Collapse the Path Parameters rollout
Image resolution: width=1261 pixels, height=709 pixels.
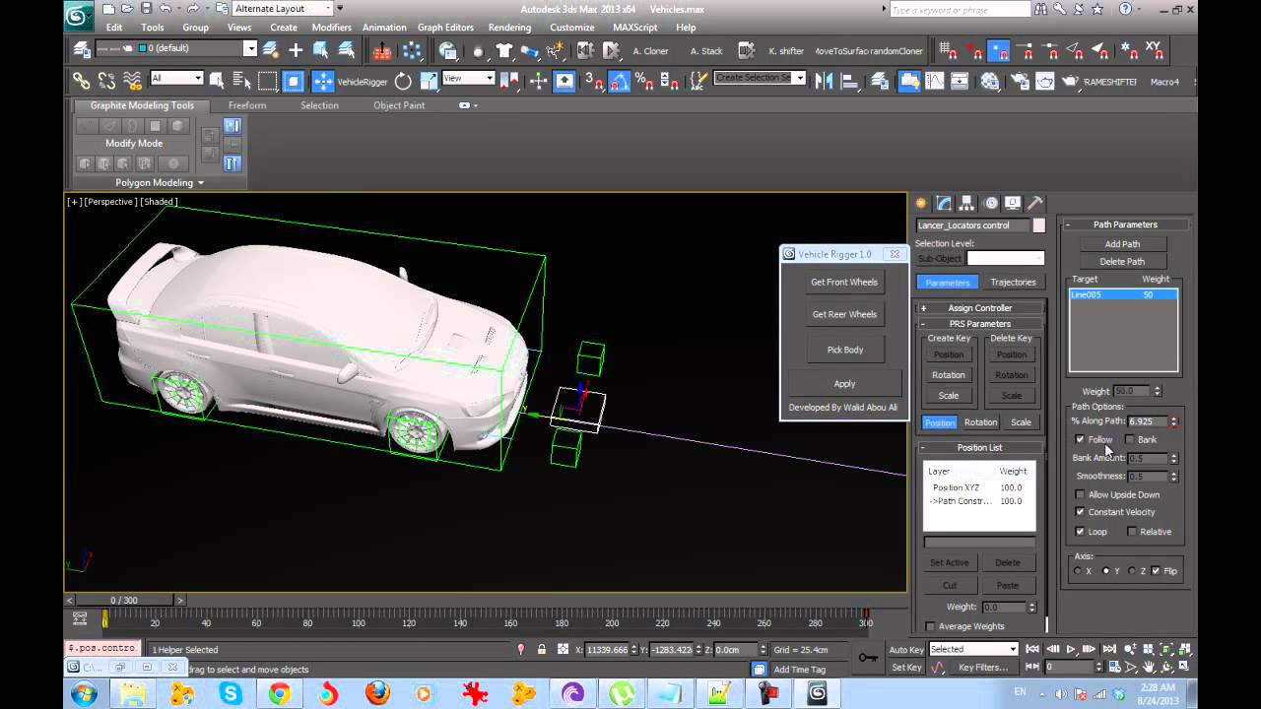coord(1124,225)
